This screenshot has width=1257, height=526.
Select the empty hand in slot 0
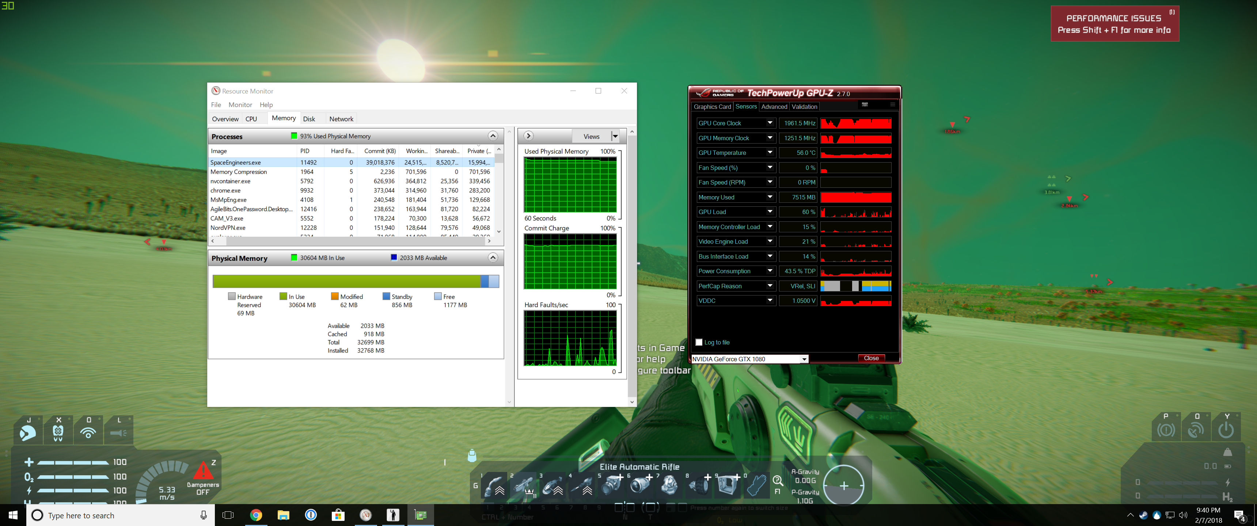tap(756, 485)
